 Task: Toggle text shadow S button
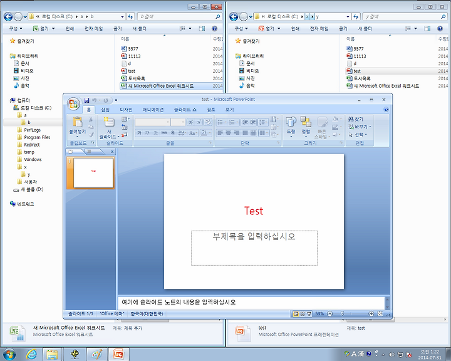point(173,133)
